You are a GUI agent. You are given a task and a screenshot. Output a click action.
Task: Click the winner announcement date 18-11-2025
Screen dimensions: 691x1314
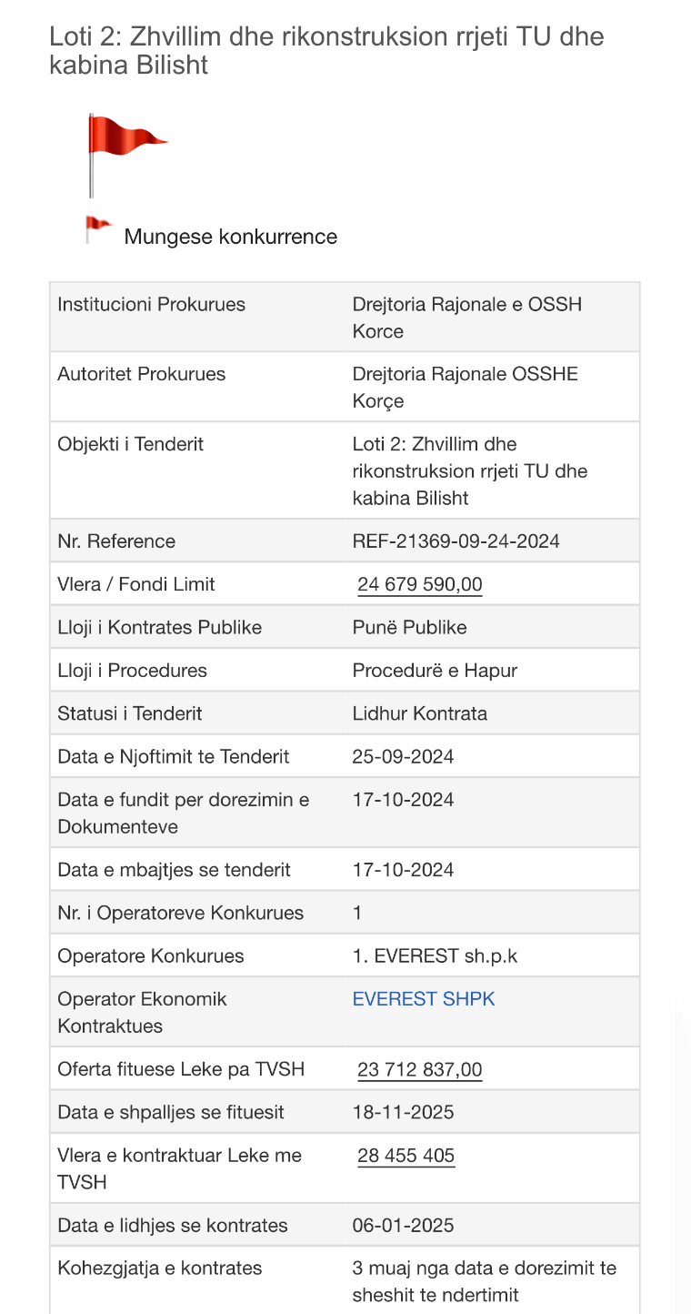click(x=403, y=1112)
